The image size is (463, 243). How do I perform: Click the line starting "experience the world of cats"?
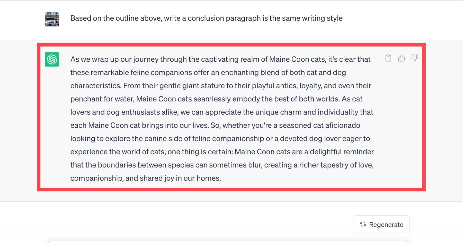(x=222, y=152)
